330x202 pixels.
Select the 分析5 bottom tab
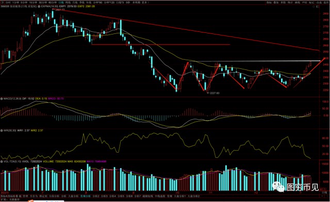coord(121,196)
